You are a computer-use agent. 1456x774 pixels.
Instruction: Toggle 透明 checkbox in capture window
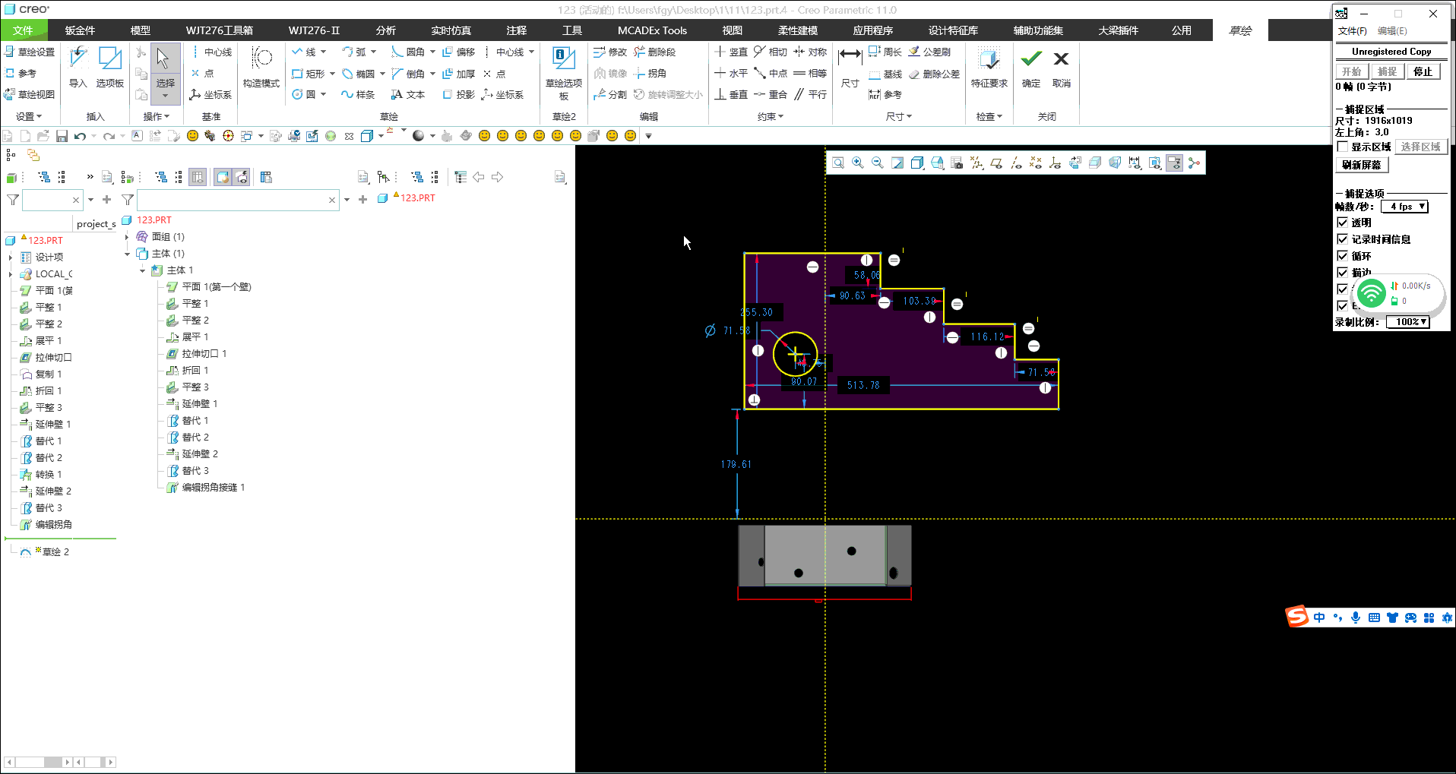click(x=1343, y=223)
